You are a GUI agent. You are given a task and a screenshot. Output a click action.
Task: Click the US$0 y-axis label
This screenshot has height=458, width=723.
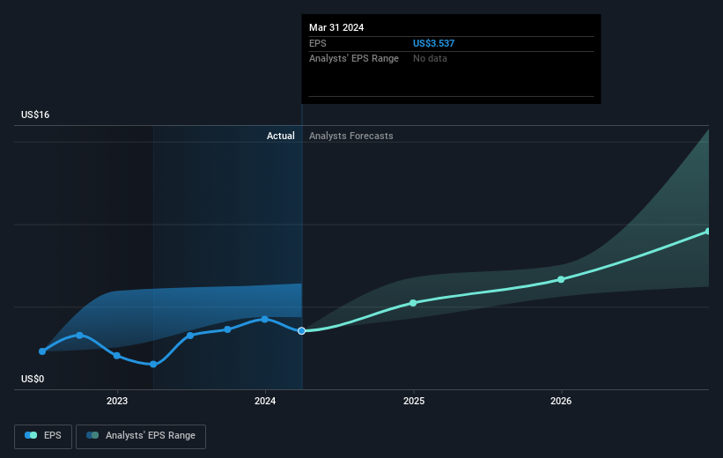tap(33, 379)
